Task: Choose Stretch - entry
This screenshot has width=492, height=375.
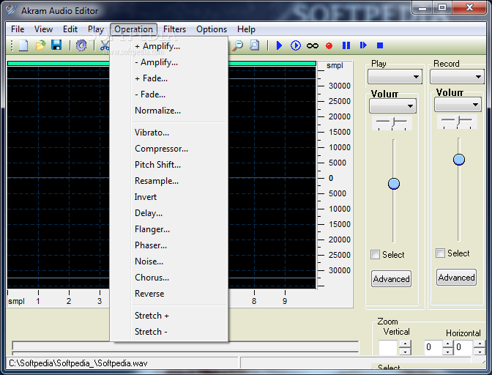Action: pos(169,332)
